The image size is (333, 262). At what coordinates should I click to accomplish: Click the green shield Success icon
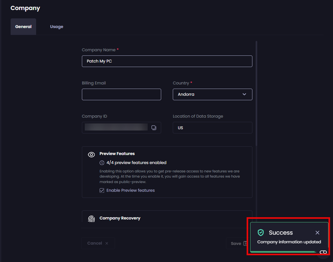point(260,232)
